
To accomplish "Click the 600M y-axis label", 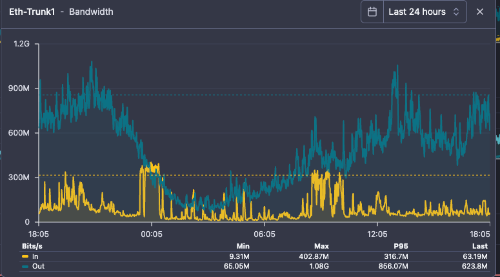I will 19,133.
